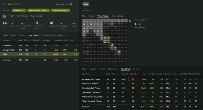Viewport: 203px width, 110px height.
Task: Select the highlighted 65s range cell
Action: pyautogui.click(x=115, y=48)
